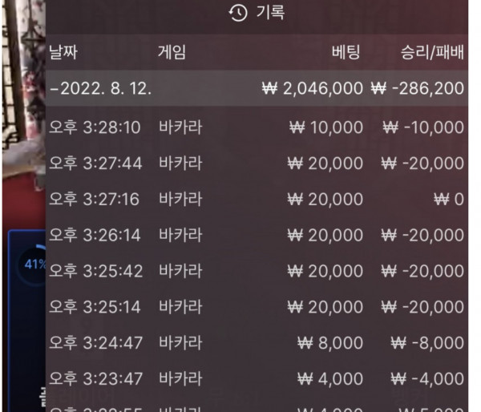481x412 pixels.
Task: Select the 오후 3:23:47 ₩ 4,000 bet row
Action: (x=257, y=378)
